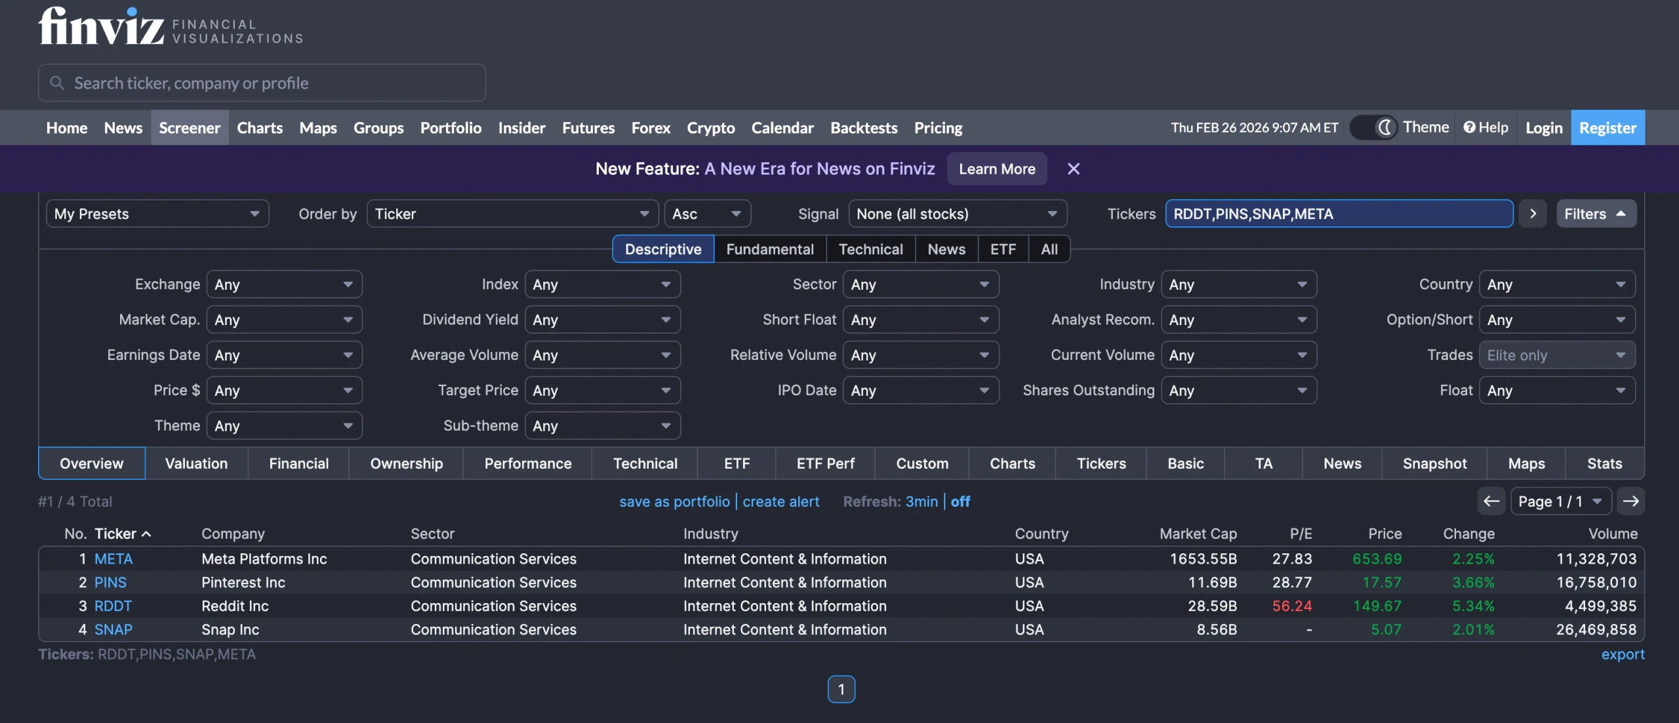Dismiss the New Feature banner

(1073, 169)
